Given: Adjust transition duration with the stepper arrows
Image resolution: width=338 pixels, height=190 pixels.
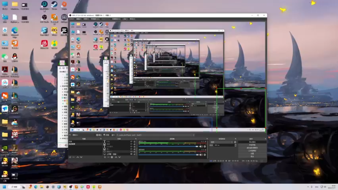Looking at the screenshot, I should pos(236,145).
